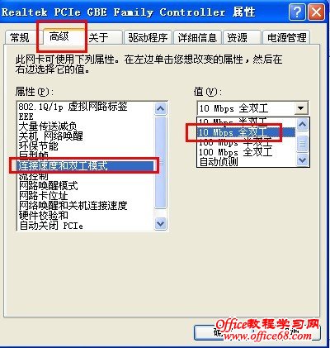
Task: Switch to the 常规 tab
Action: pyautogui.click(x=20, y=37)
